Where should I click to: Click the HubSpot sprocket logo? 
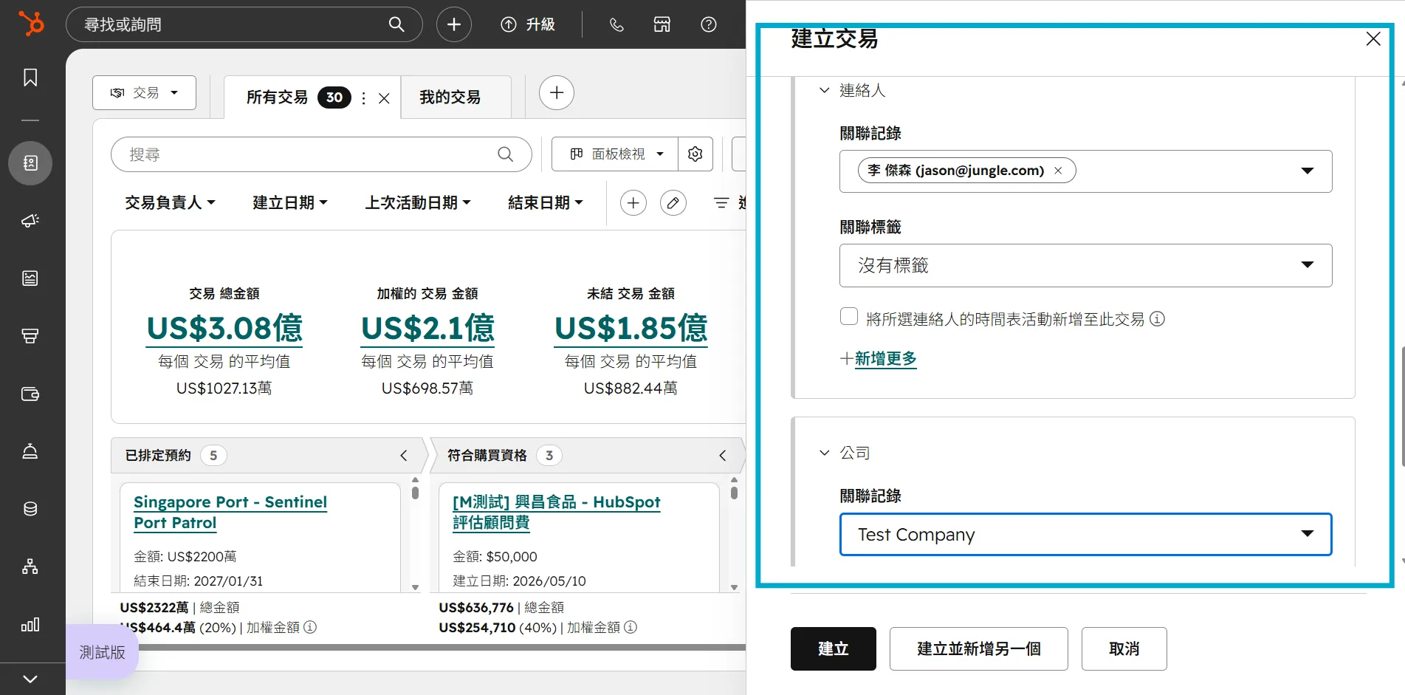[31, 24]
